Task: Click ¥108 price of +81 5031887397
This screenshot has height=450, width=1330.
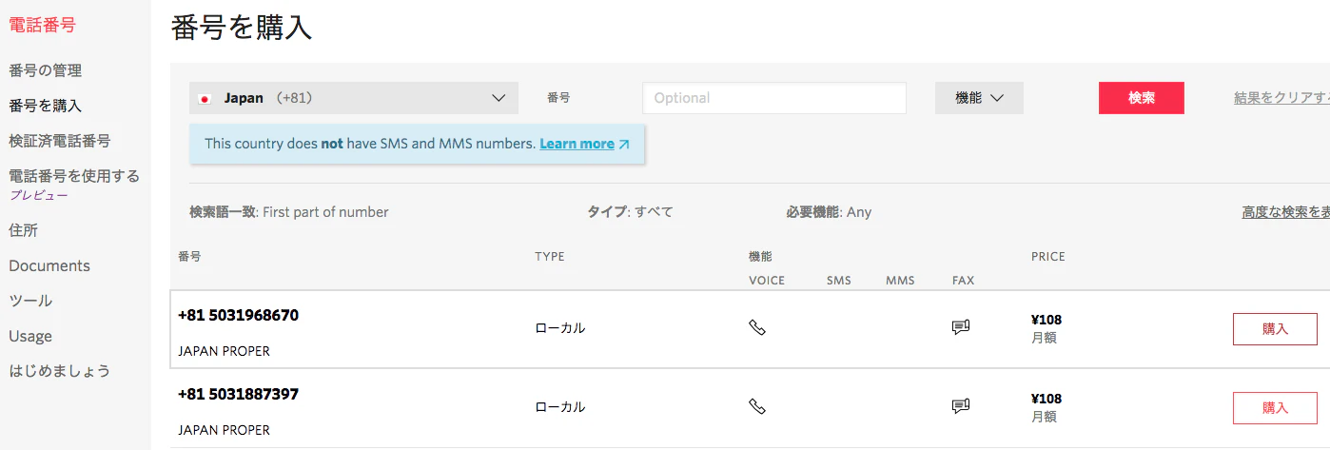Action: [1046, 400]
